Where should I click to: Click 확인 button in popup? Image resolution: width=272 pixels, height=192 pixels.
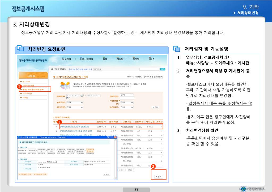coord(107,174)
